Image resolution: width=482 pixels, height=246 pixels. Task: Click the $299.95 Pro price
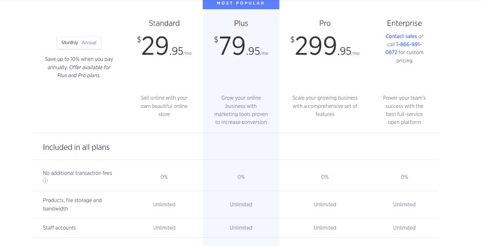point(325,46)
